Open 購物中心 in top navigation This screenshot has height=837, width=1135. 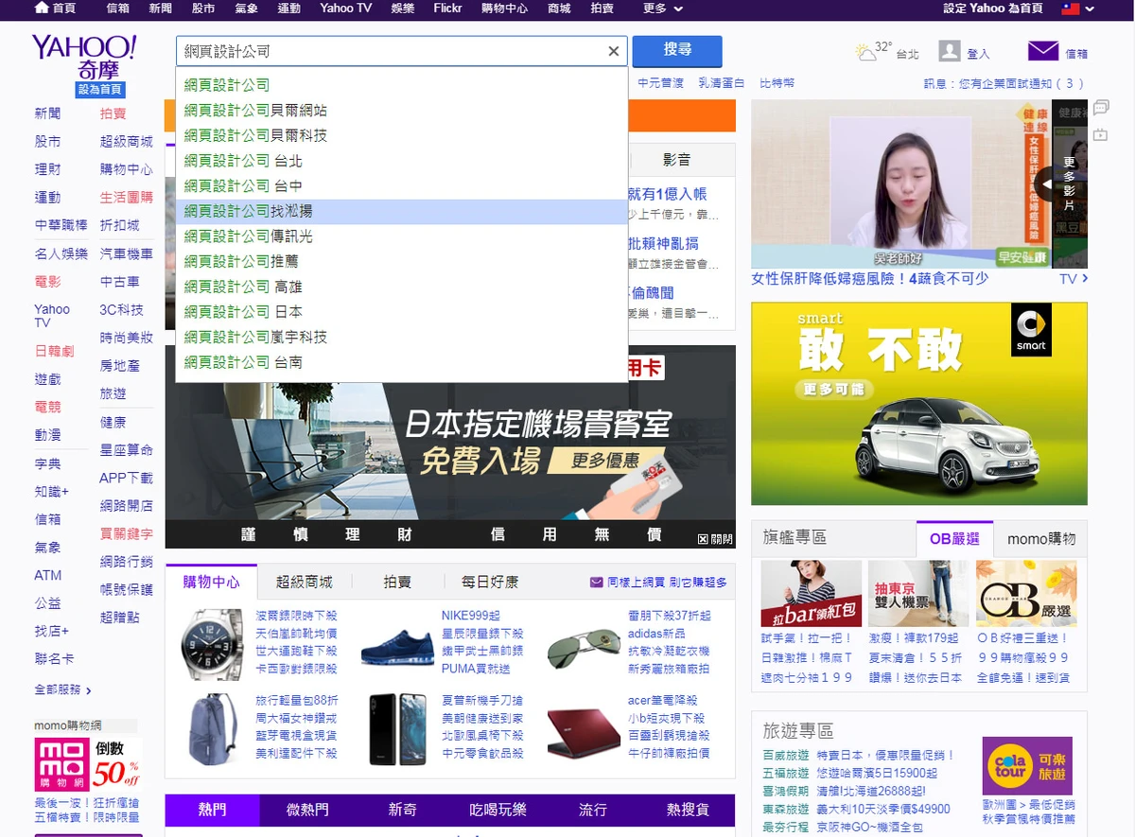pyautogui.click(x=504, y=9)
